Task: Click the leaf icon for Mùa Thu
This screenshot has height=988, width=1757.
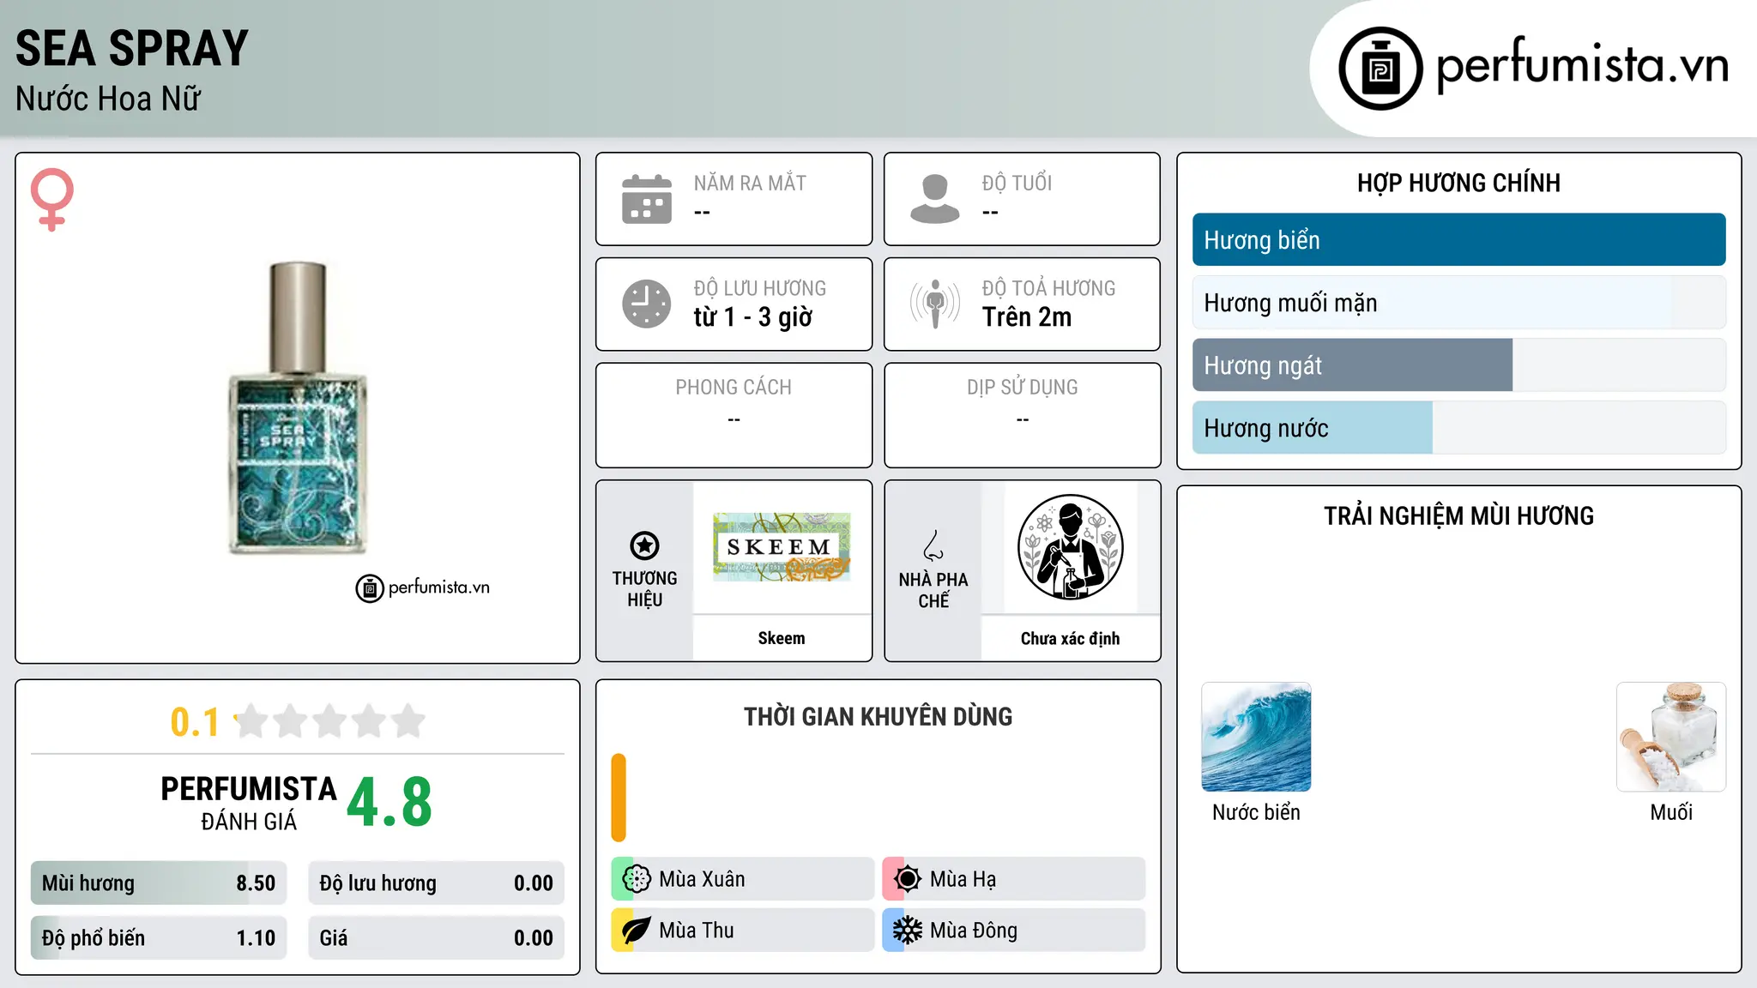Action: click(x=637, y=931)
